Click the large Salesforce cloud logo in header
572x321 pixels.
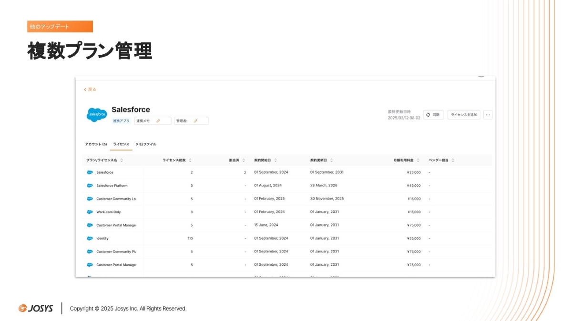pyautogui.click(x=97, y=115)
